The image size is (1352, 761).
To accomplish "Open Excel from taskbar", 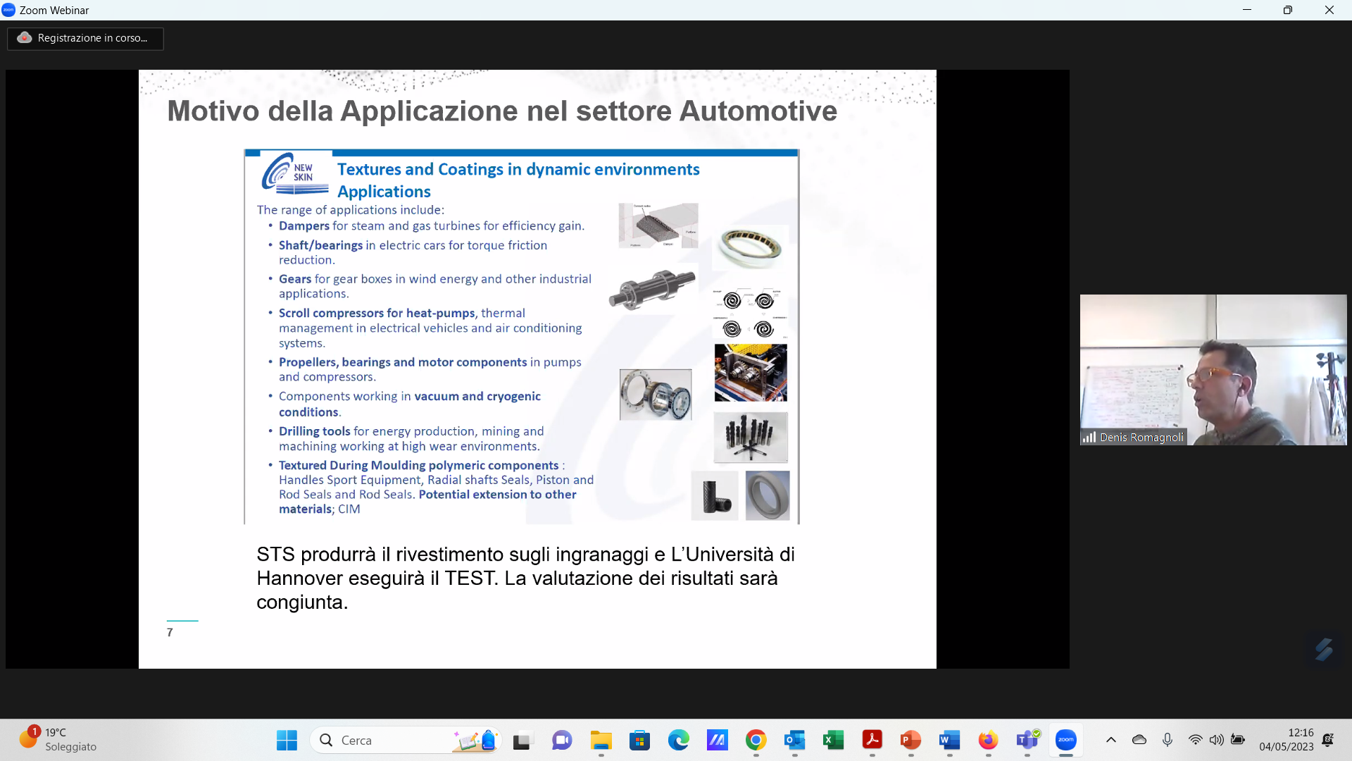I will (x=833, y=740).
